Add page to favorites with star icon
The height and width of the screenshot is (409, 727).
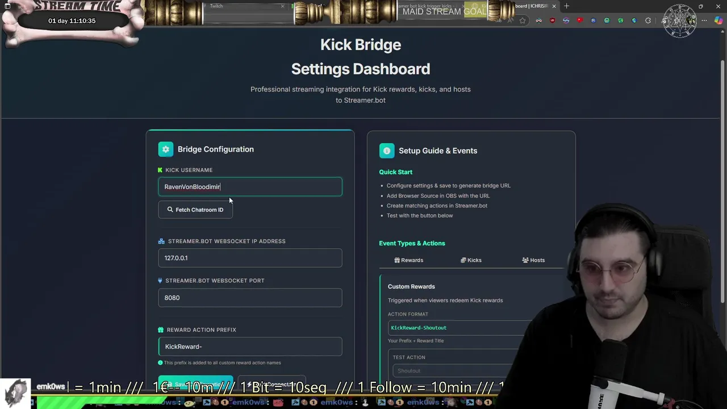click(523, 20)
